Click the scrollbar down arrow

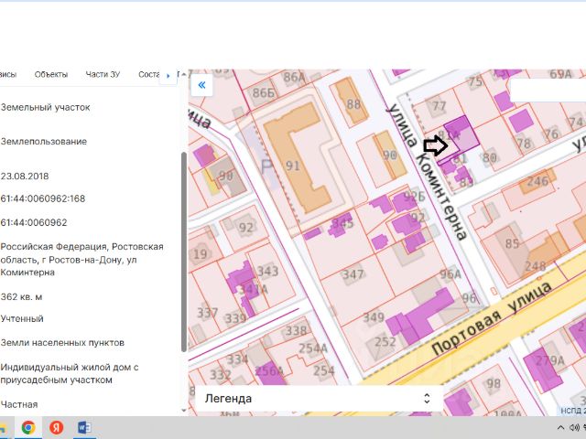tap(184, 411)
